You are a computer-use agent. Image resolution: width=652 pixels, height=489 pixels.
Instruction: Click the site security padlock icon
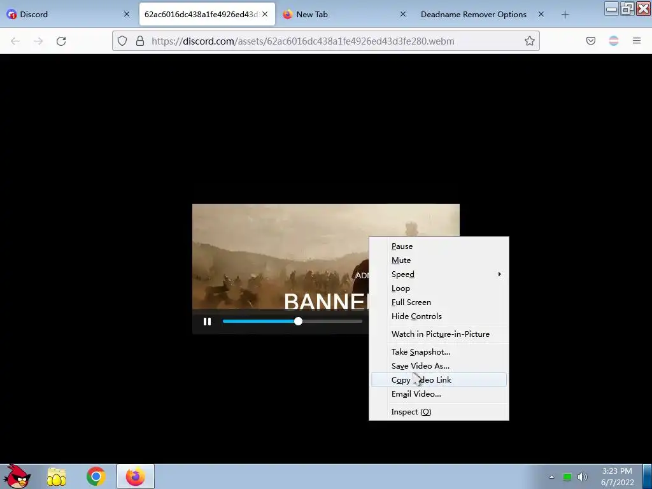click(x=140, y=41)
